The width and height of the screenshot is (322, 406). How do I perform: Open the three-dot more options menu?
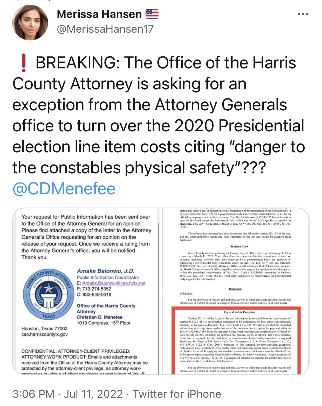303,14
